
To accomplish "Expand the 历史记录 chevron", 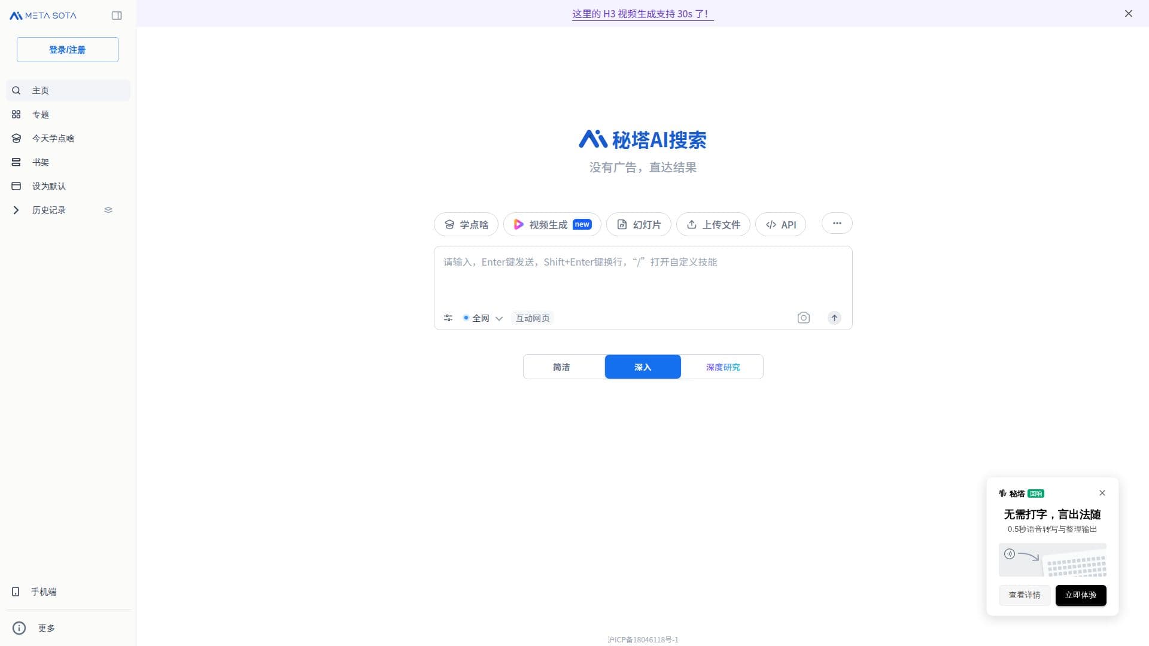I will tap(16, 210).
